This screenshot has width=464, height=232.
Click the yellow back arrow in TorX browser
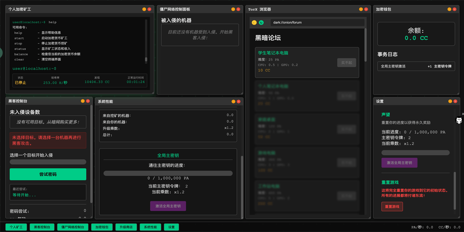pyautogui.click(x=254, y=22)
